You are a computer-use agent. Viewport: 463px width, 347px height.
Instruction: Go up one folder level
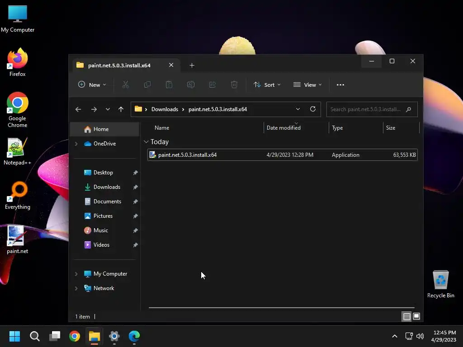point(121,109)
